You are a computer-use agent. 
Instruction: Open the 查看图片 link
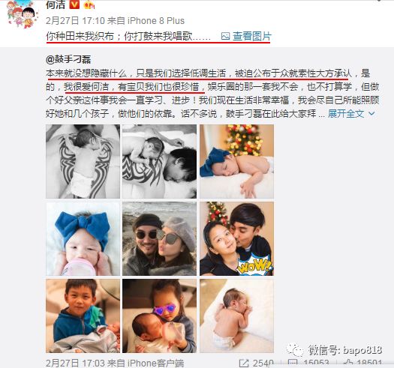pos(252,36)
